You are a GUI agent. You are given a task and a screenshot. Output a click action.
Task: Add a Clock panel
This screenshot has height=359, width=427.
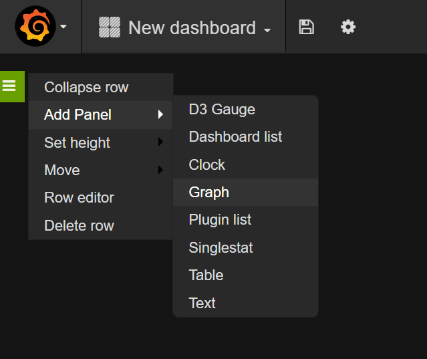point(246,164)
